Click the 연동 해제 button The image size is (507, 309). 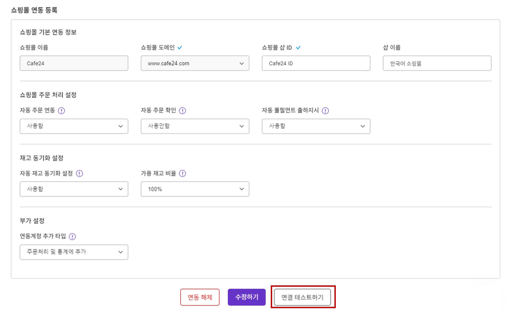200,297
